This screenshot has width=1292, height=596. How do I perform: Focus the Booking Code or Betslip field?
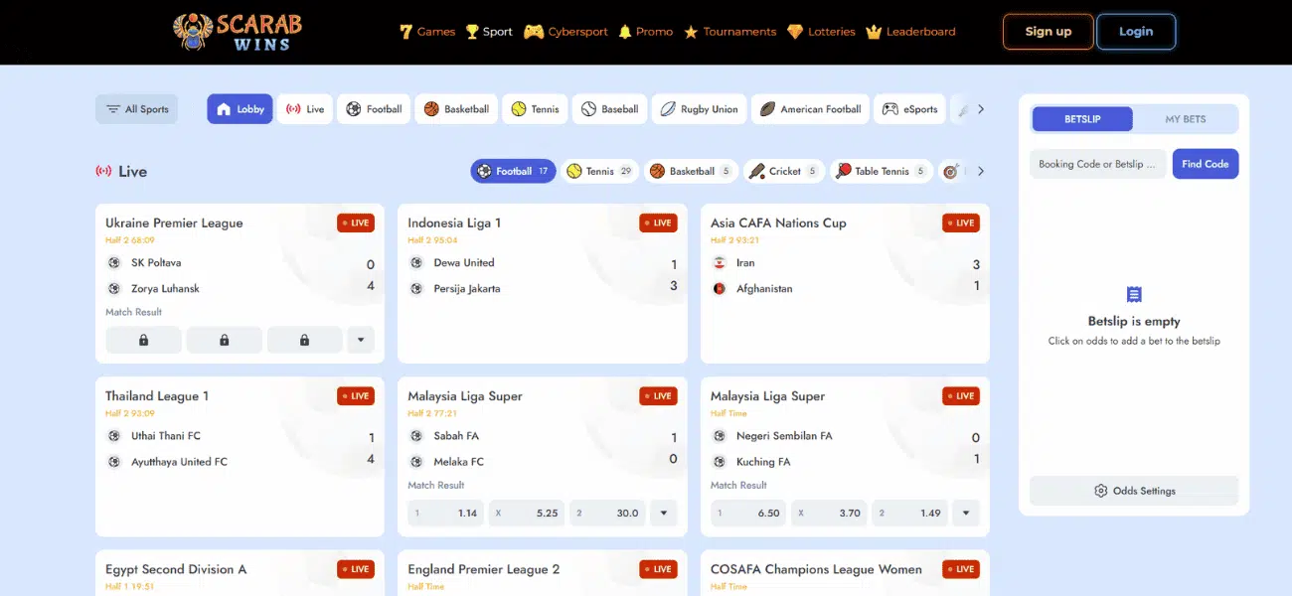(1098, 164)
